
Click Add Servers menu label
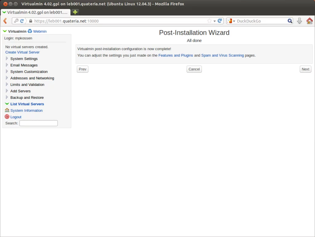click(21, 91)
